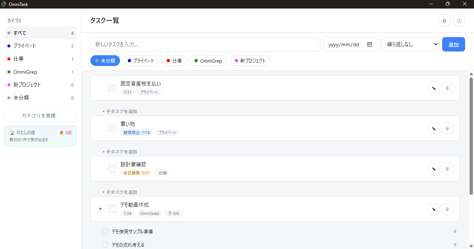Click the streak flame icon showing 0日
Screen dimensions: 474x249
pyautogui.click(x=61, y=132)
